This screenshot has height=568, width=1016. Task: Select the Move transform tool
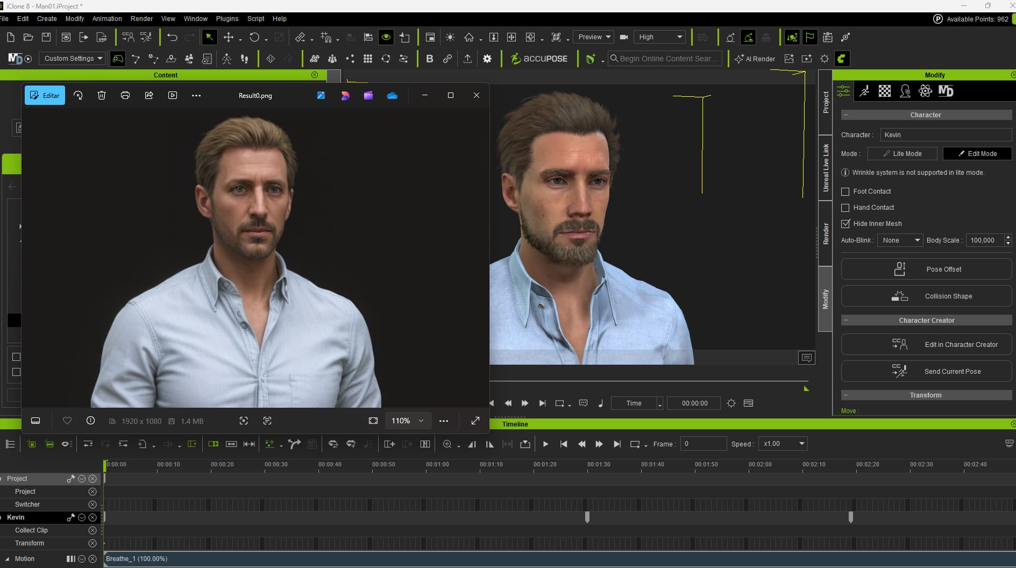229,37
